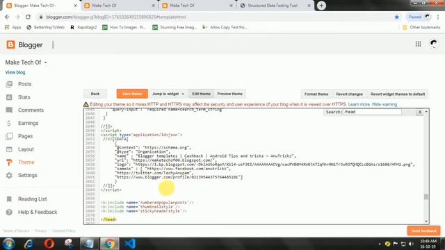The height and width of the screenshot is (250, 445).
Task: Open Chrome's three-dot menu
Action: coord(438,17)
